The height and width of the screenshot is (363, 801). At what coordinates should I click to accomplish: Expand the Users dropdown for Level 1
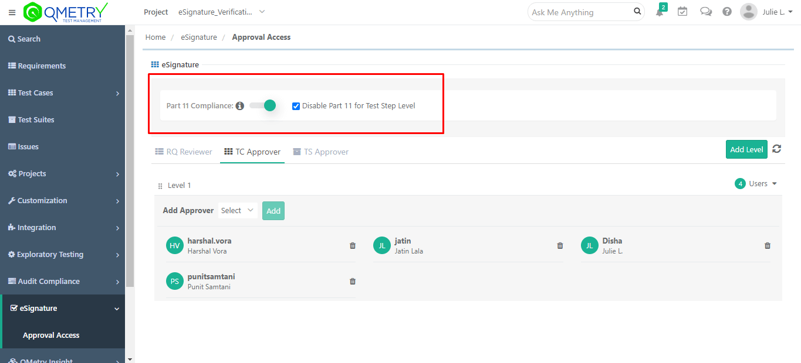(763, 184)
